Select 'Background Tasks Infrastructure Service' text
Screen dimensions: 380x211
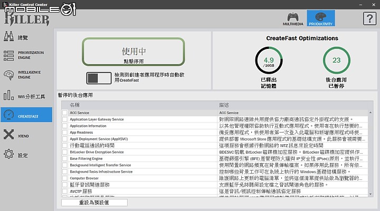coord(101,172)
